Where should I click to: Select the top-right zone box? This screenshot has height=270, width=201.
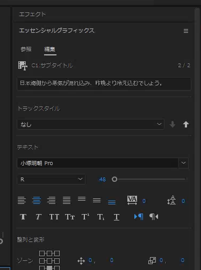click(57, 253)
